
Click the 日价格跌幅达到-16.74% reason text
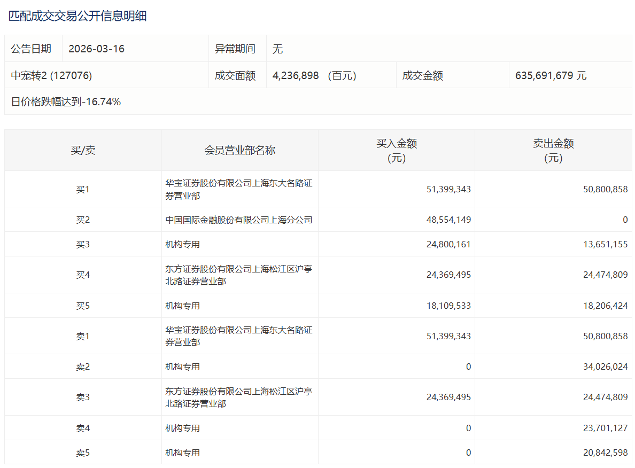click(x=66, y=102)
